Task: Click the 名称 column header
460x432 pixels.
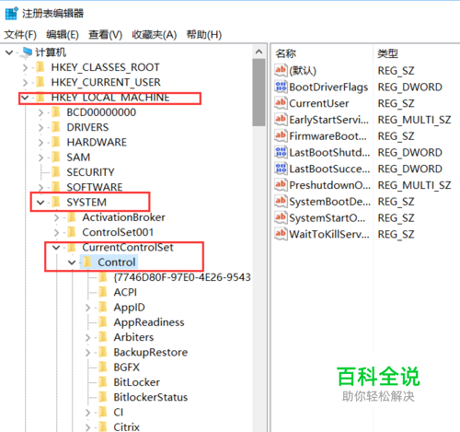Action: (x=285, y=53)
